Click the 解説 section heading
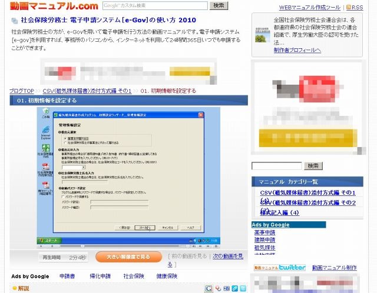The width and height of the screenshot is (377, 293). pyautogui.click(x=24, y=288)
